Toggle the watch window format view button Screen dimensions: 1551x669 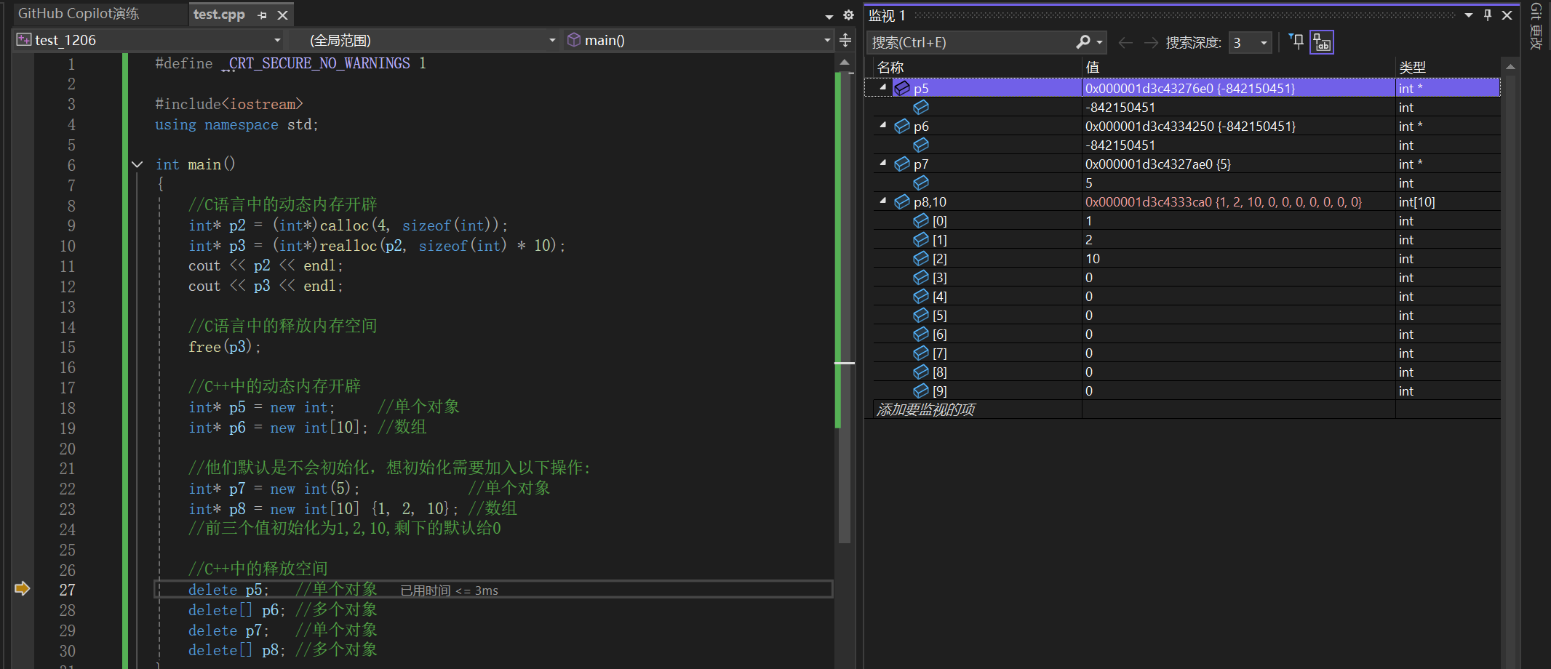point(1322,42)
